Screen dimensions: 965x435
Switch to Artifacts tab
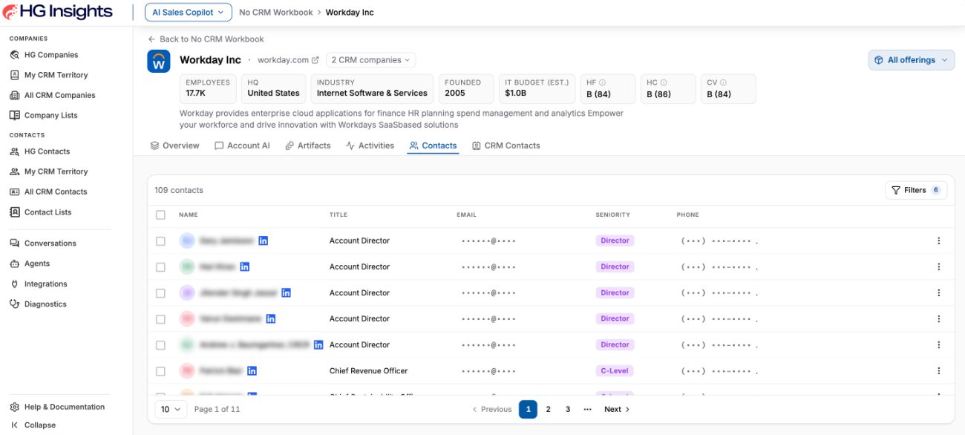[x=308, y=145]
